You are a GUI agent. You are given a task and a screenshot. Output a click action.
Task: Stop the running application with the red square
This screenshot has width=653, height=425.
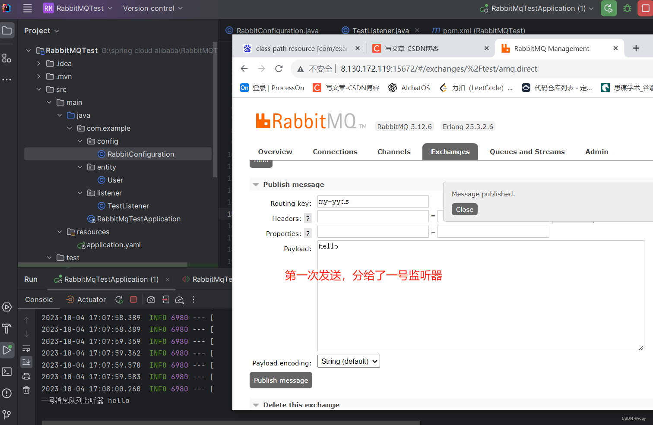point(645,8)
